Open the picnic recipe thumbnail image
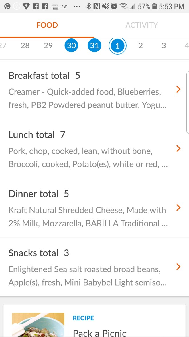This screenshot has height=337, width=189. (x=38, y=325)
